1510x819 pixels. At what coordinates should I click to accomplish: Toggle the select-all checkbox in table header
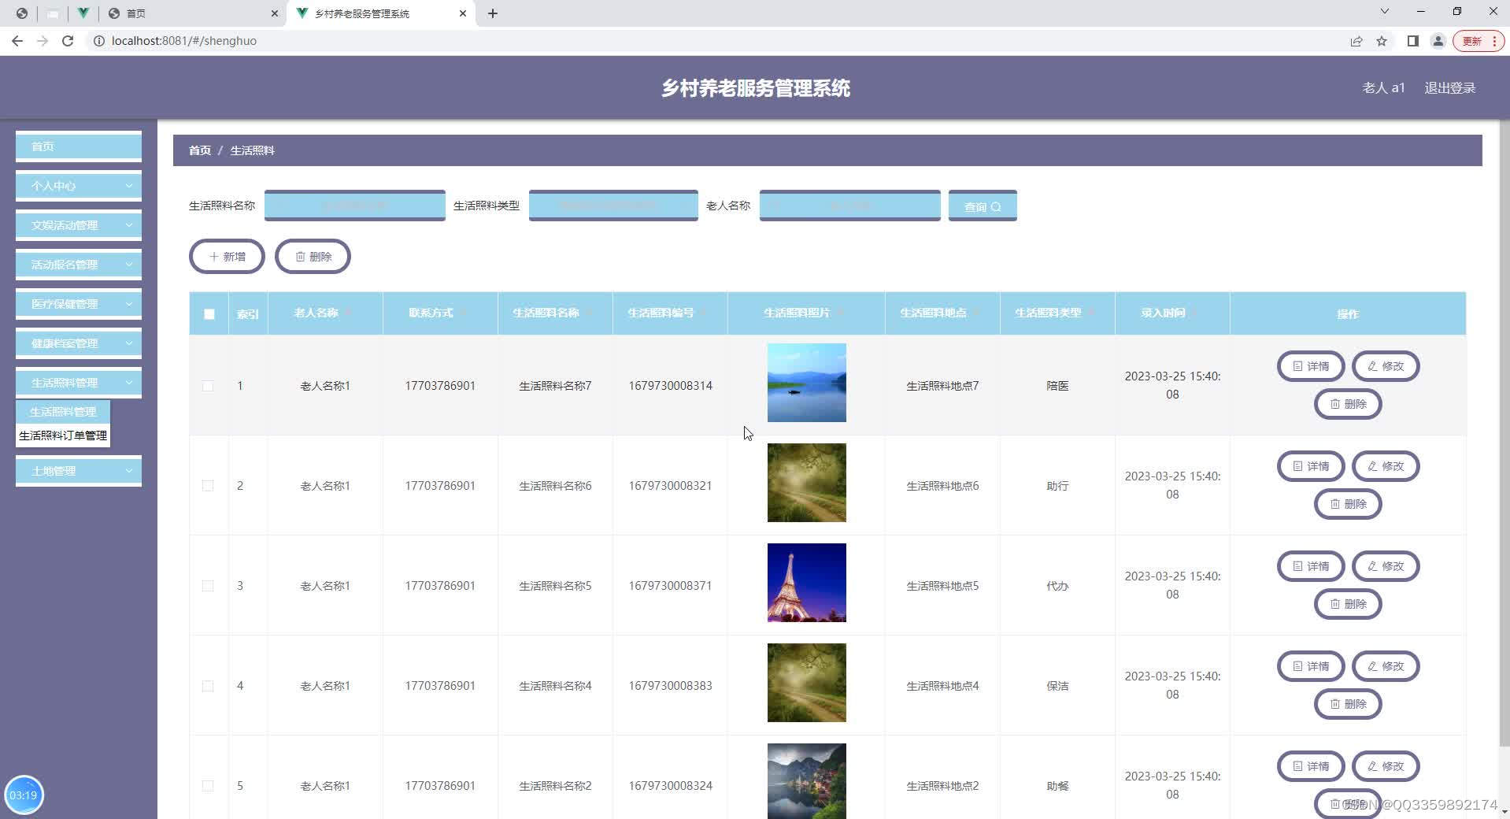209,314
